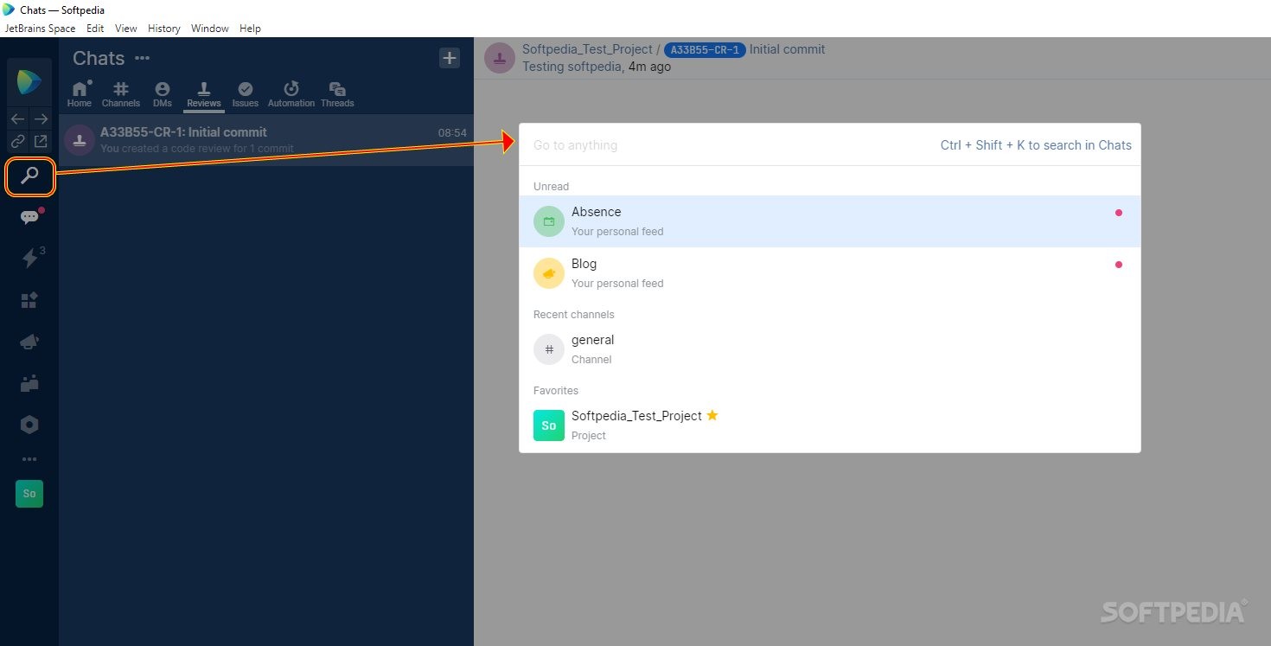Go forward with the right arrow icon
This screenshot has width=1271, height=646.
pyautogui.click(x=41, y=118)
